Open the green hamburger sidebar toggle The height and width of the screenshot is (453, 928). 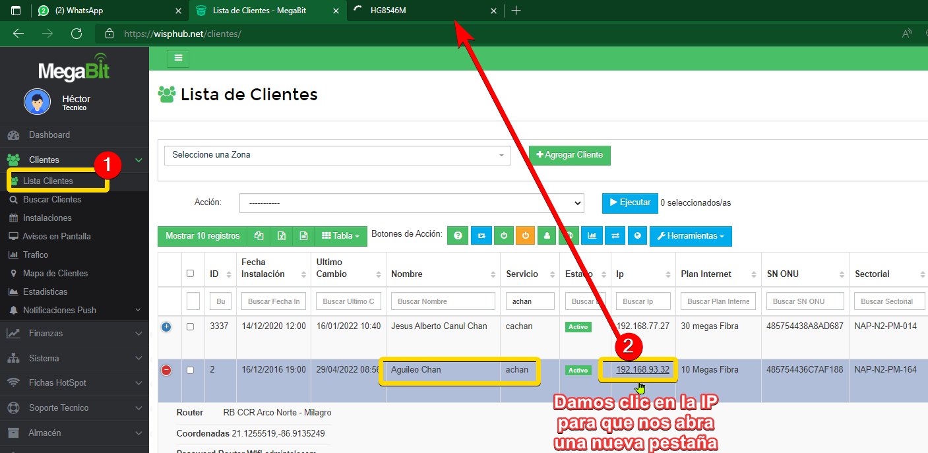pos(178,58)
